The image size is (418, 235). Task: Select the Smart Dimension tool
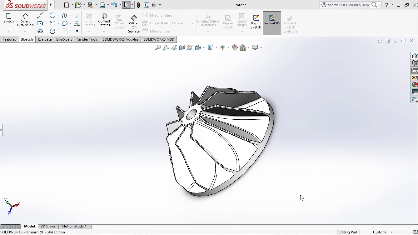[x=25, y=20]
